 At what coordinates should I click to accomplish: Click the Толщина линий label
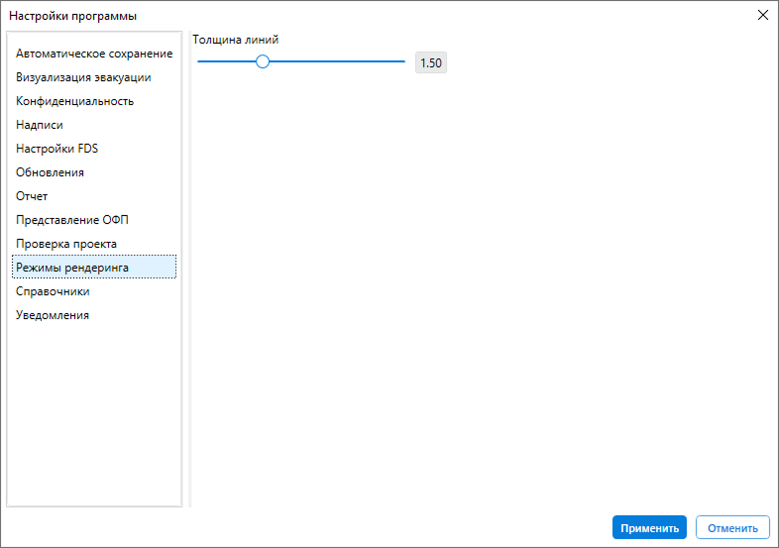pyautogui.click(x=236, y=40)
